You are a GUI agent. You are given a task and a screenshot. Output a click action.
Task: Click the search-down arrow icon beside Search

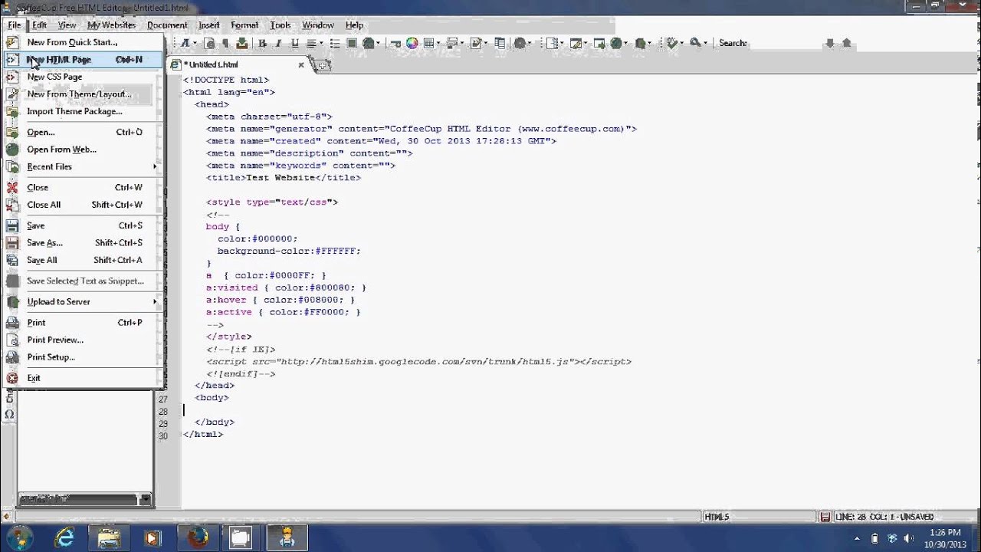[829, 43]
